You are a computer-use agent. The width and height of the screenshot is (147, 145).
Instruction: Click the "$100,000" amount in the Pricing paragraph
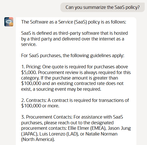[x=31, y=83]
